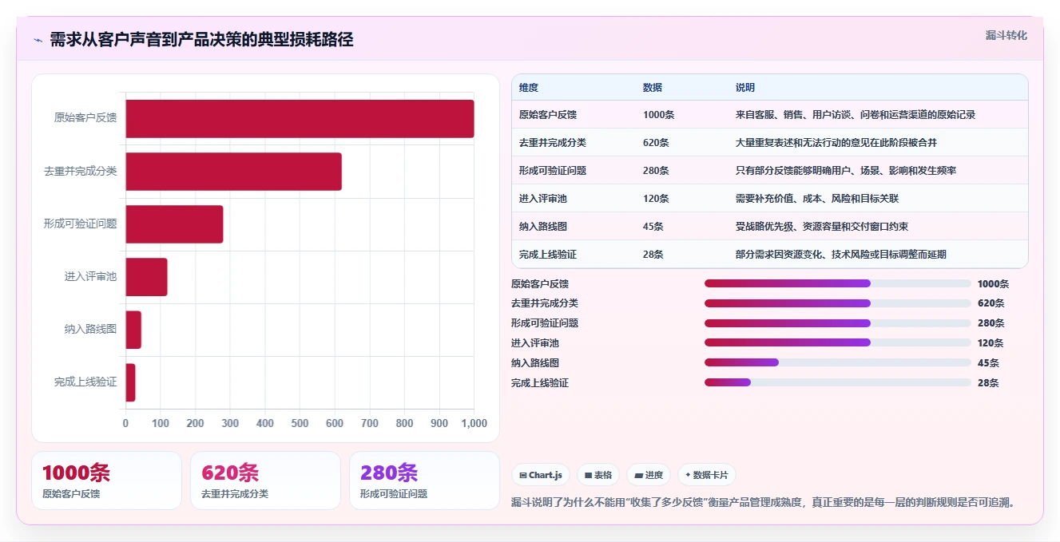Viewport: 1060px width, 542px height.
Task: Open the 280条 形成可验证问题 data card
Action: click(424, 481)
